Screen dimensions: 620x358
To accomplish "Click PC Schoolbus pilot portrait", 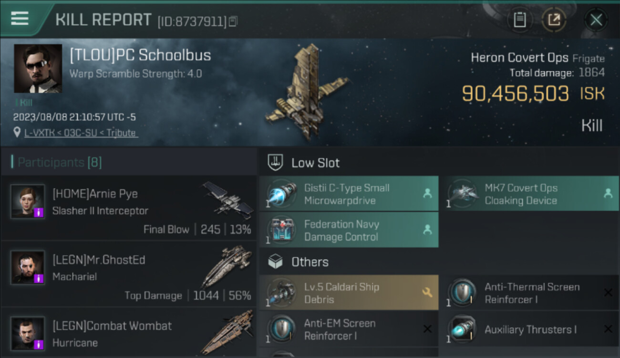I will coord(38,68).
